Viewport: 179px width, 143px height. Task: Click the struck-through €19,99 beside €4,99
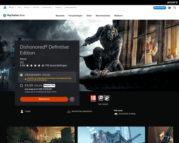(38, 85)
